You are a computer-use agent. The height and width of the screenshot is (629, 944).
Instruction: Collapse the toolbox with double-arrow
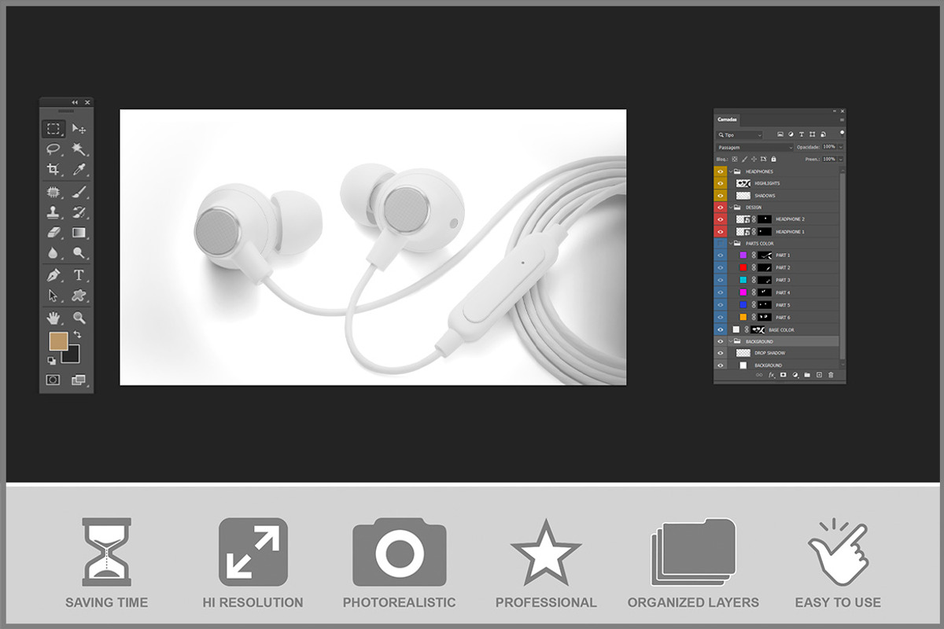click(x=75, y=102)
